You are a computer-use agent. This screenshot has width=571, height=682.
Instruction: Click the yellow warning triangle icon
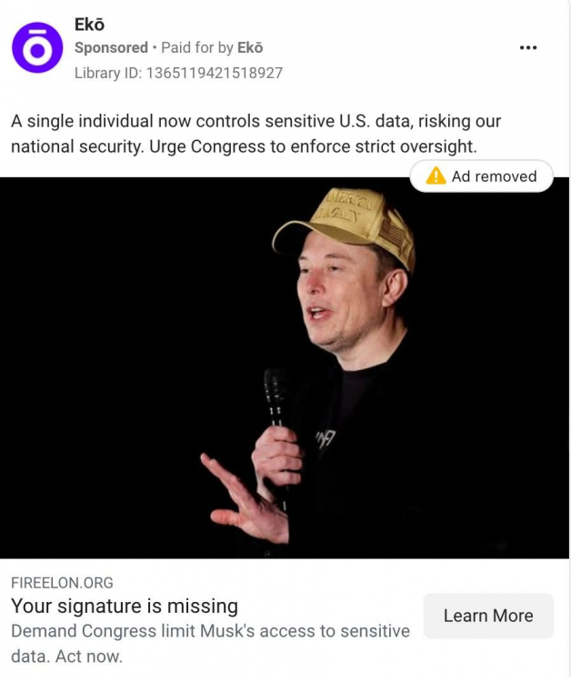point(436,176)
